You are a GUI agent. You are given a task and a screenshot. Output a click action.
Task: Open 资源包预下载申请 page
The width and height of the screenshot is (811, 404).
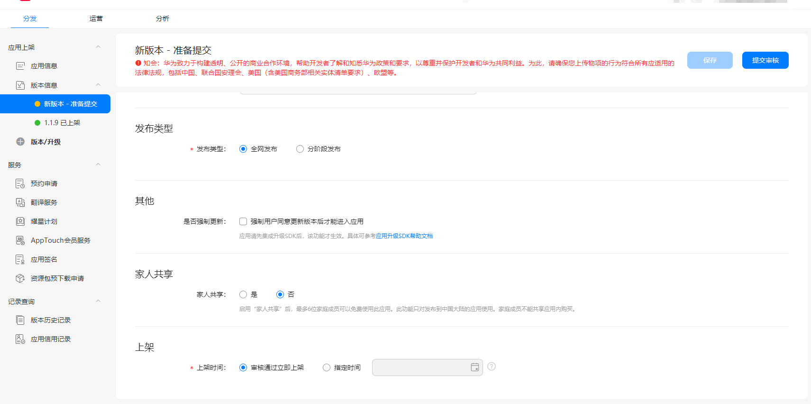click(57, 278)
